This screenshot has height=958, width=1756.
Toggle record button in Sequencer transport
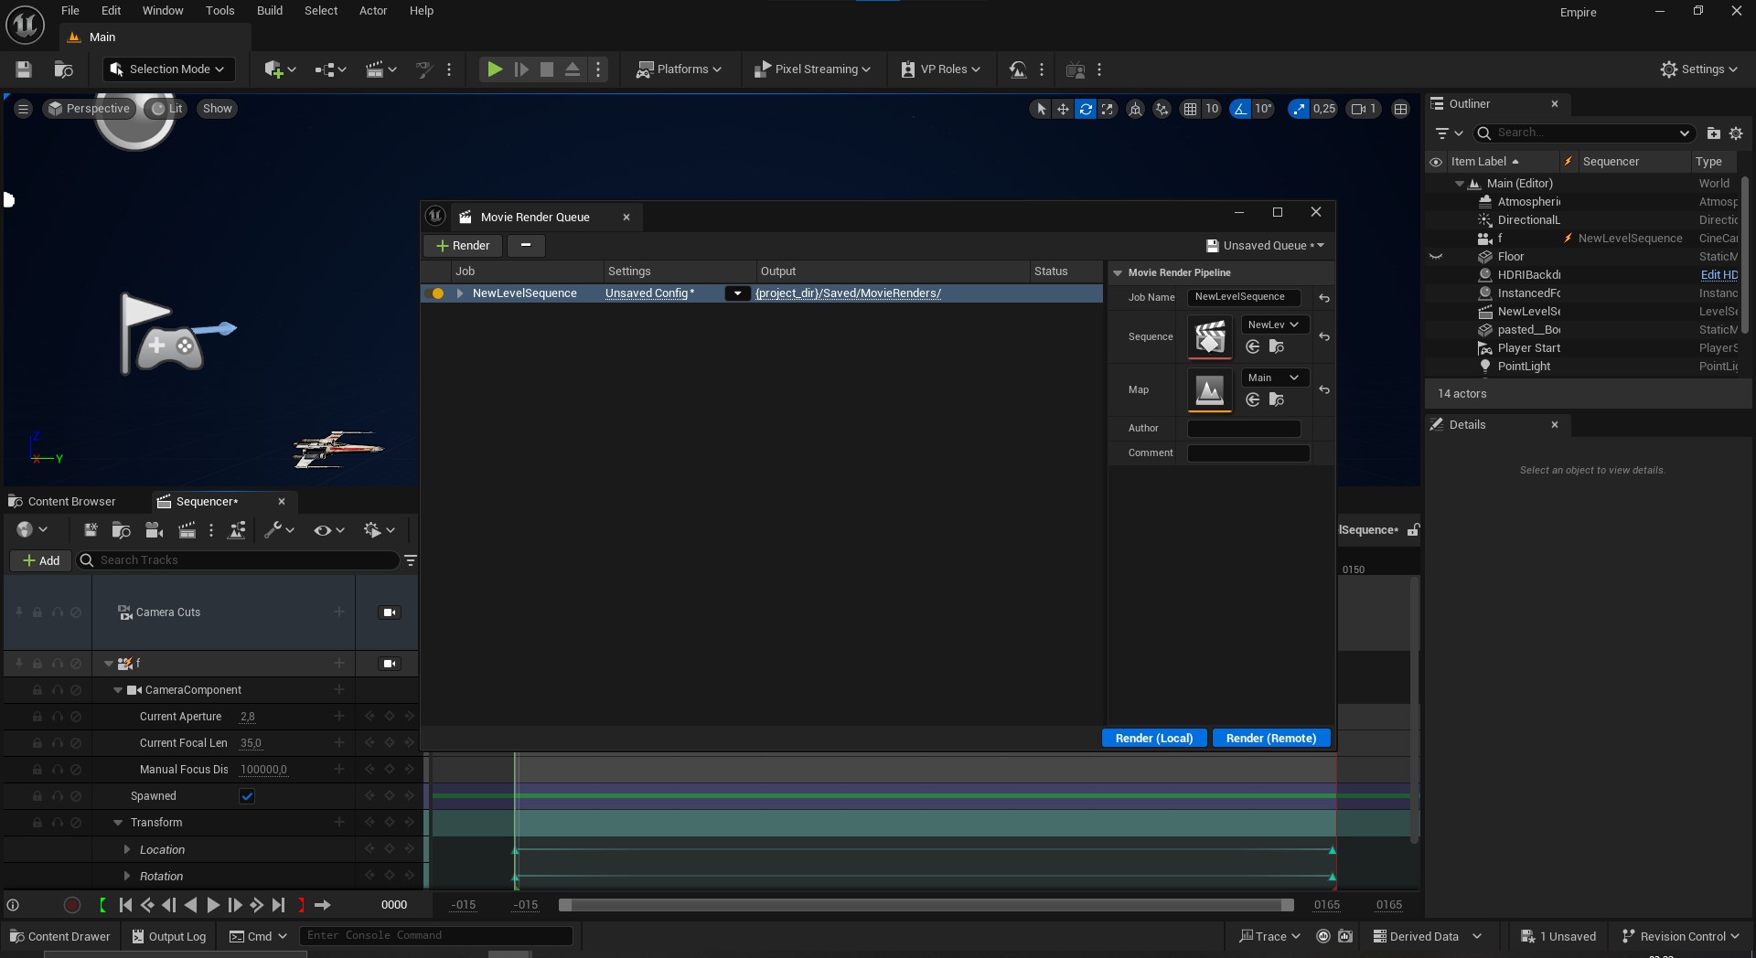pyautogui.click(x=72, y=905)
